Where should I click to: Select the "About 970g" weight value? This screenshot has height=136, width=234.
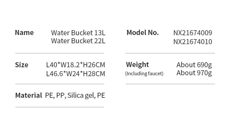[194, 73]
